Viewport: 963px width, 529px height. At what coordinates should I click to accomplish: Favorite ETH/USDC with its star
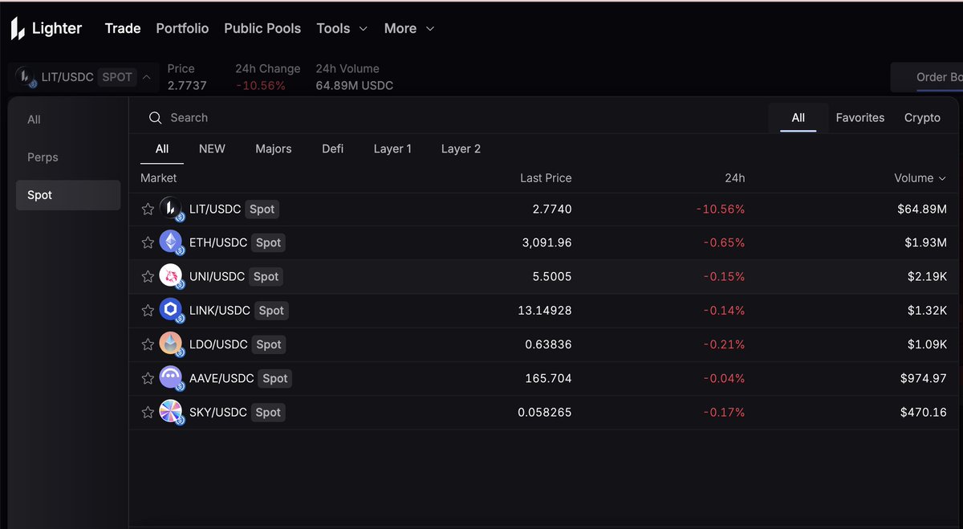tap(148, 242)
